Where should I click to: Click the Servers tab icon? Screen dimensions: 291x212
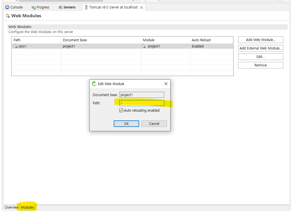point(60,7)
